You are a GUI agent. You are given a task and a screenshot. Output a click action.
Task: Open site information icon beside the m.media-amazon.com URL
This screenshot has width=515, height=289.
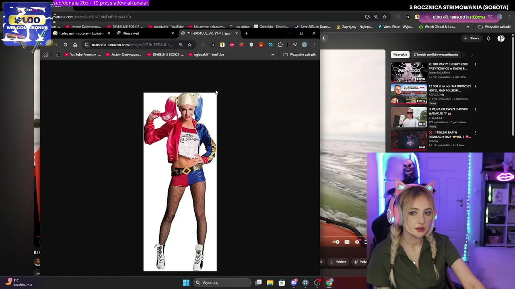pyautogui.click(x=87, y=45)
